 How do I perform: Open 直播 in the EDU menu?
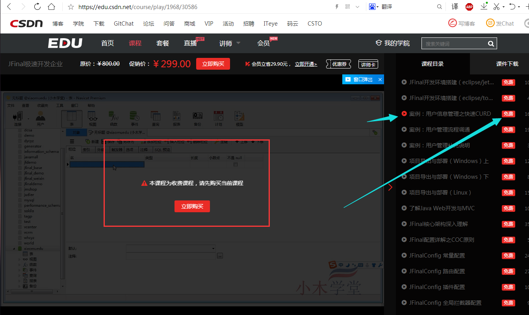[x=190, y=43]
